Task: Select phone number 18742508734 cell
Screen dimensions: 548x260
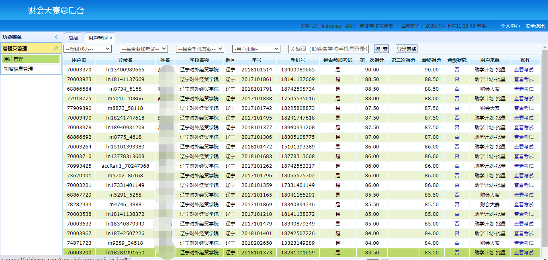Action: (298, 89)
